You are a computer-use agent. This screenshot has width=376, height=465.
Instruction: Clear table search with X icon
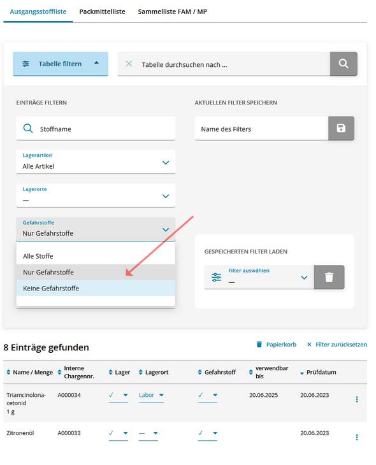129,64
